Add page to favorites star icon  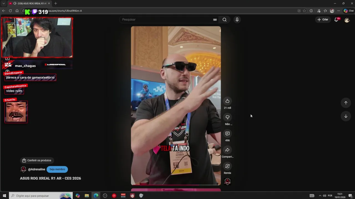coord(304,11)
